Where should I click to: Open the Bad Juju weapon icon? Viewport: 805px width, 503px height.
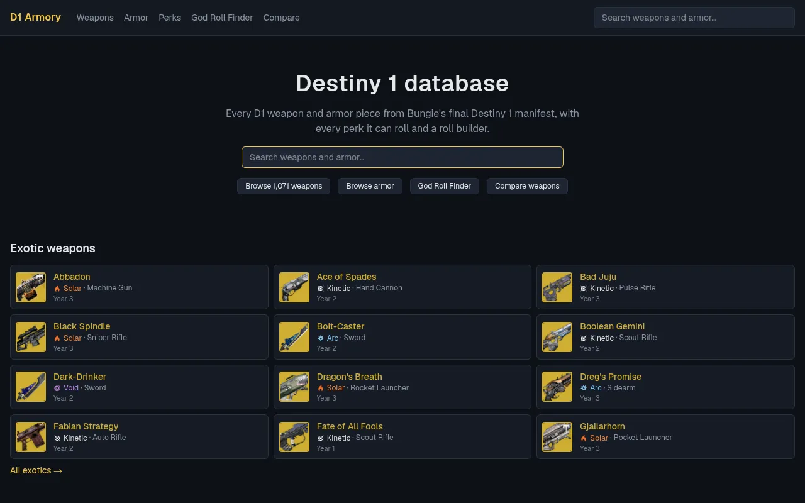pyautogui.click(x=557, y=287)
